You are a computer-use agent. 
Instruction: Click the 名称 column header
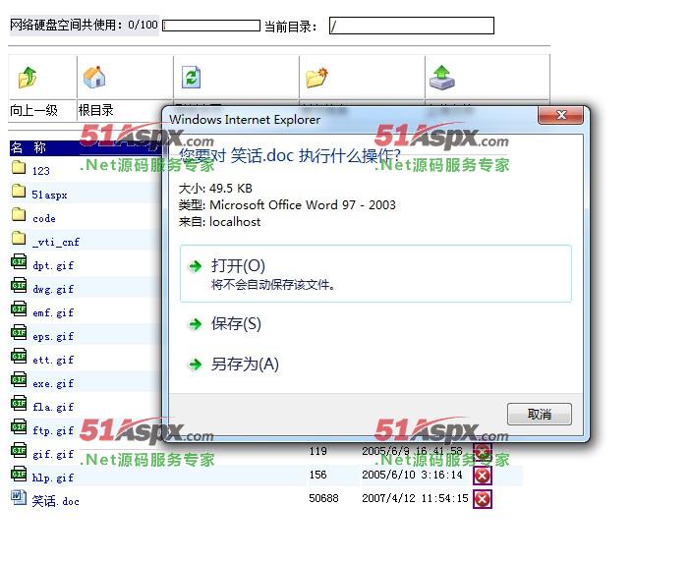pos(29,147)
